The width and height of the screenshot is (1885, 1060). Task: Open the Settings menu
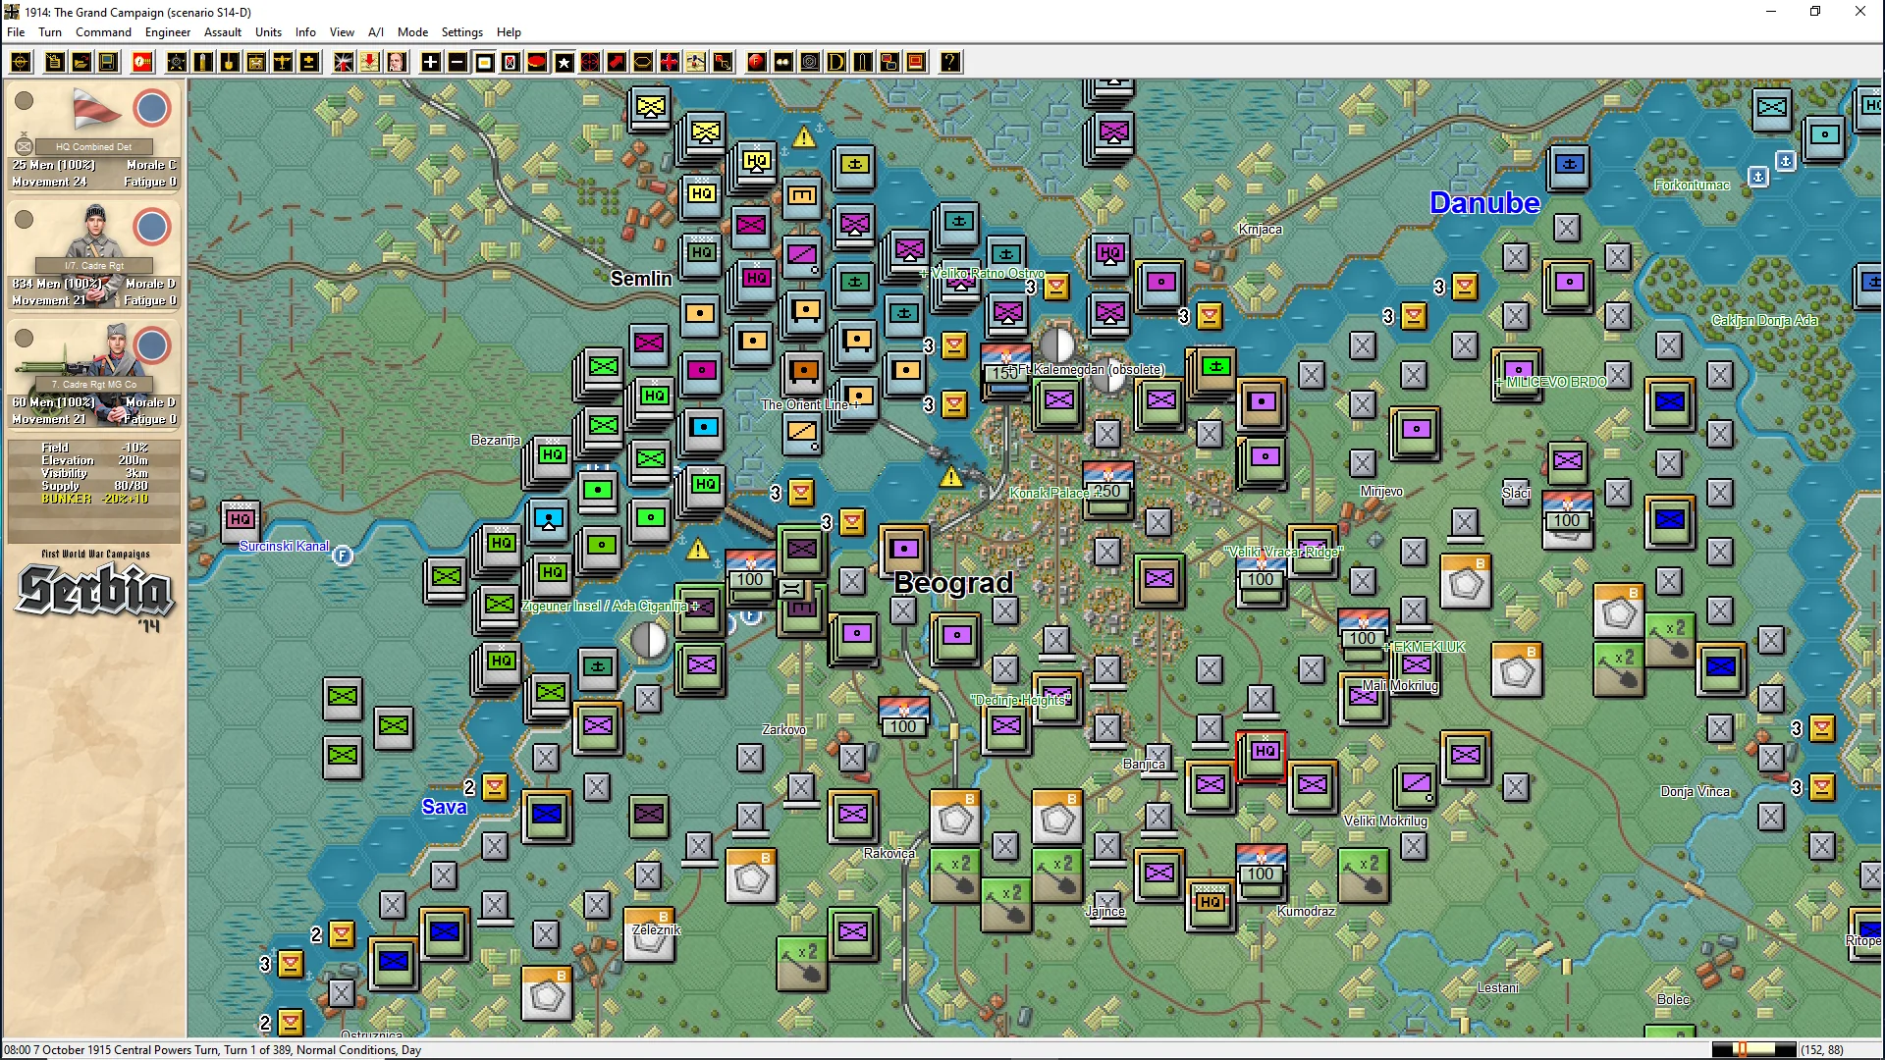point(462,32)
